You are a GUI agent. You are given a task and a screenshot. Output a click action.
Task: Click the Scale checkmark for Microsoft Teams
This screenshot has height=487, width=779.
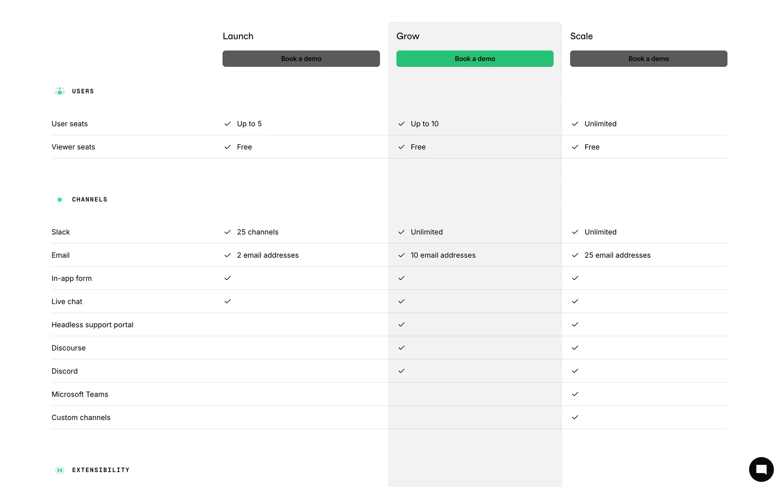pos(575,394)
